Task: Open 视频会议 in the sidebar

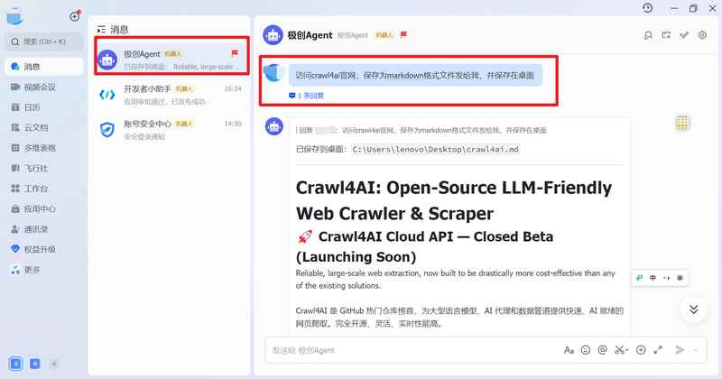Action: pos(44,87)
